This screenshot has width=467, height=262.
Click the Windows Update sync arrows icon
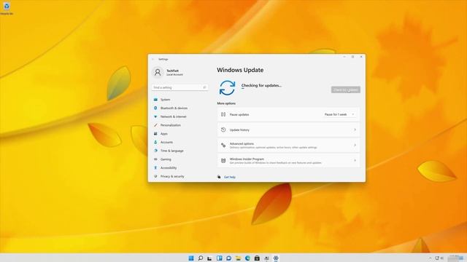(x=227, y=88)
